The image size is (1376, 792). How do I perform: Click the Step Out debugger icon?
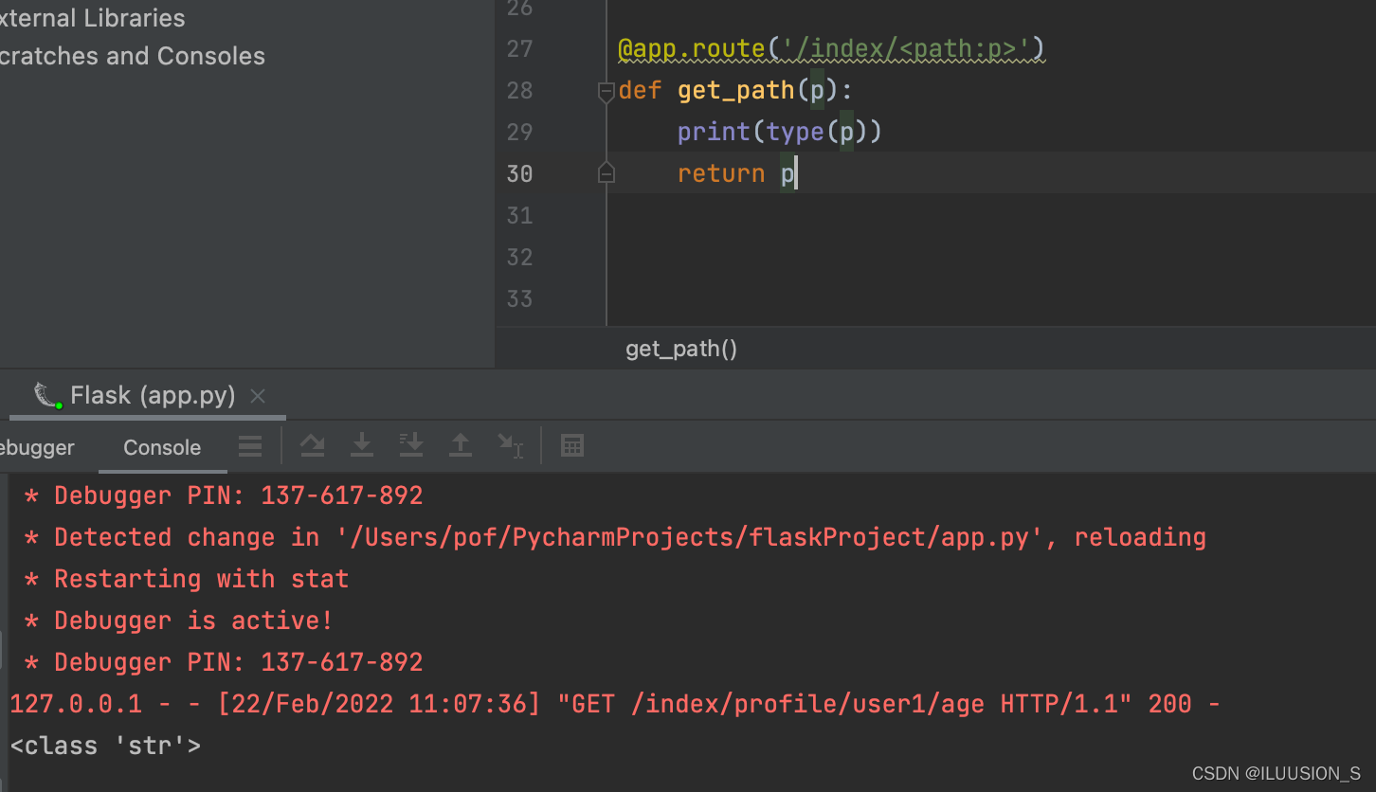(461, 445)
